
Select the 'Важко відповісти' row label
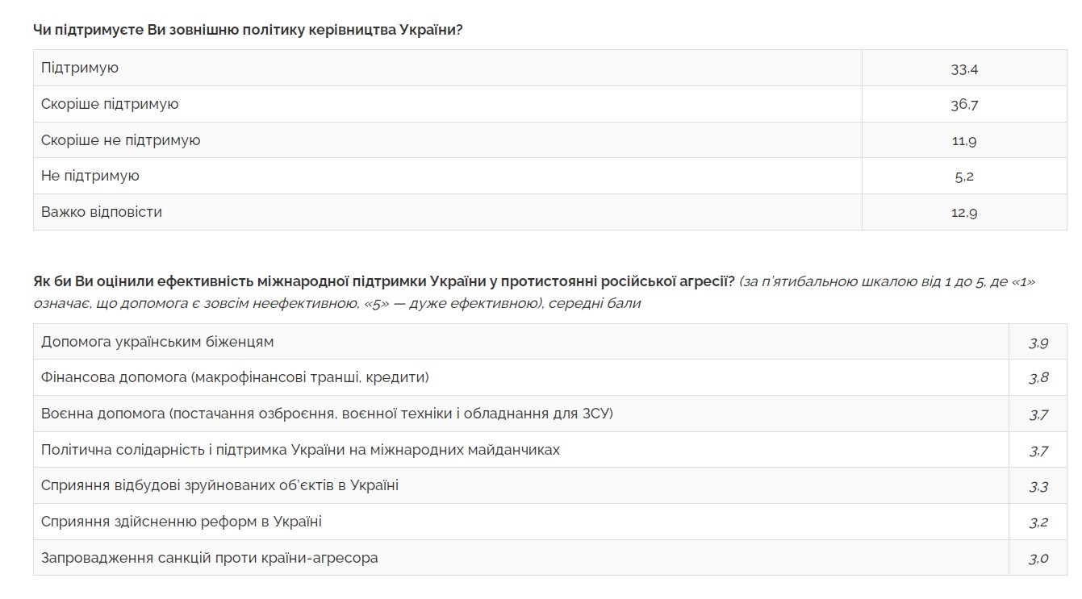[102, 212]
